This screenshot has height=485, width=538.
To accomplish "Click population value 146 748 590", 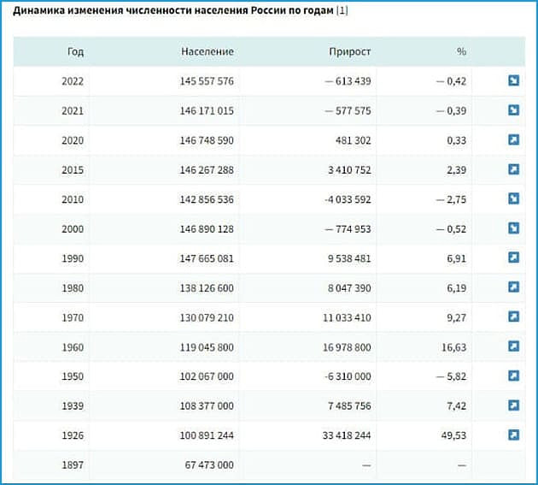I will pos(207,140).
